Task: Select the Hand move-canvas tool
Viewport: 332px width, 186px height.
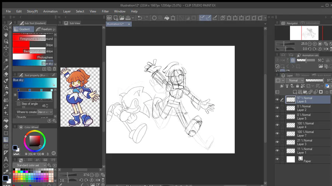Action: (x=6, y=35)
